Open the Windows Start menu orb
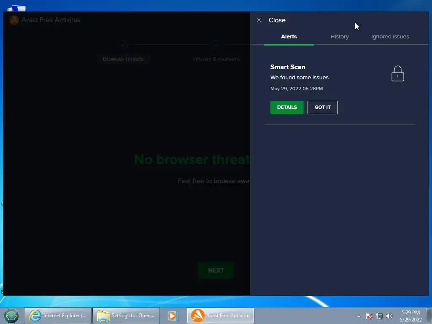 [x=11, y=316]
